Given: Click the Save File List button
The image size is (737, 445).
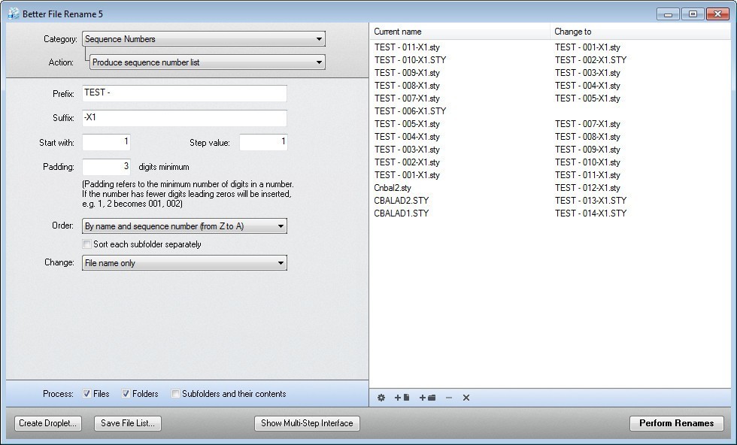Looking at the screenshot, I should (127, 423).
